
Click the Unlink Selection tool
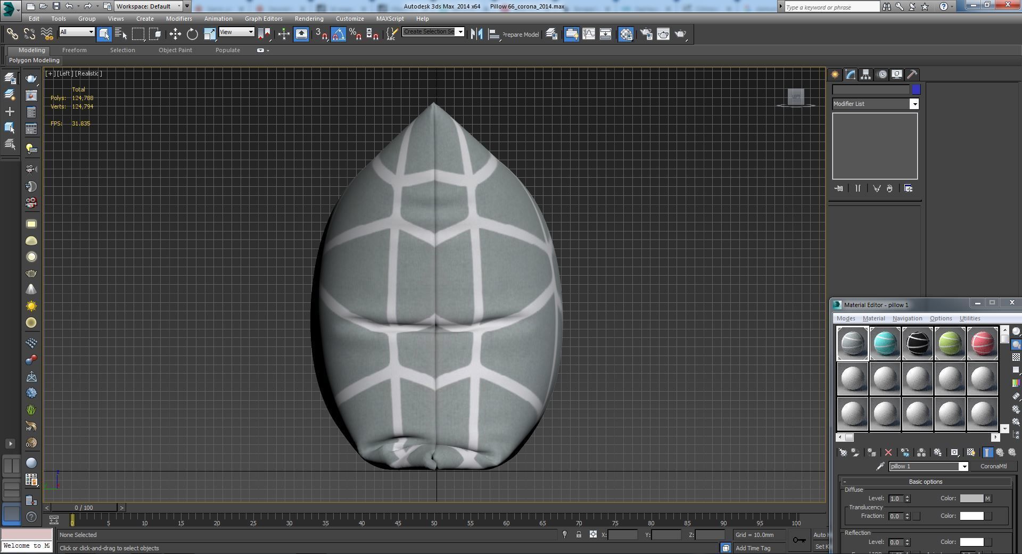point(29,34)
